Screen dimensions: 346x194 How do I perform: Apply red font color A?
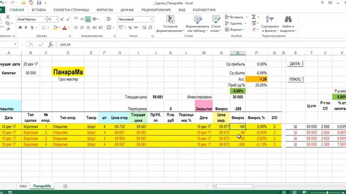click(x=64, y=27)
